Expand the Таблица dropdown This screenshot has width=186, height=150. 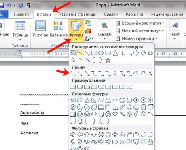(20, 31)
